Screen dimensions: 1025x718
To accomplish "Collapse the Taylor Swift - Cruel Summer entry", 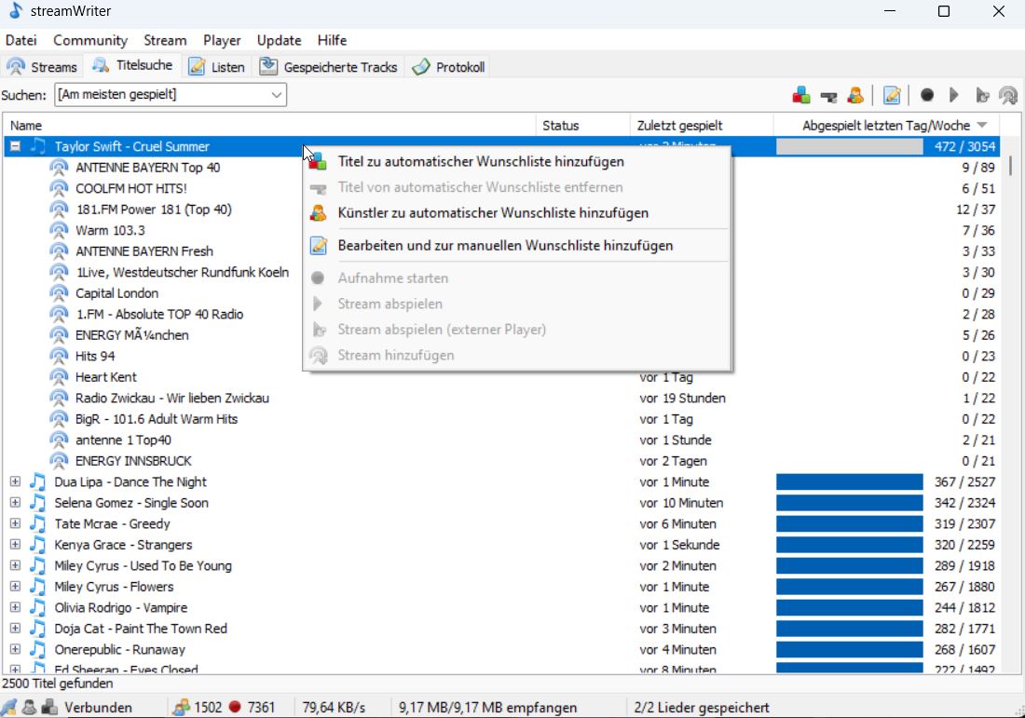I will [x=15, y=146].
